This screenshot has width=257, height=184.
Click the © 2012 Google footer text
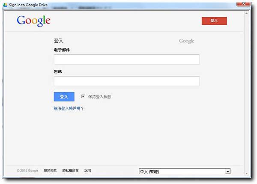(x=27, y=171)
